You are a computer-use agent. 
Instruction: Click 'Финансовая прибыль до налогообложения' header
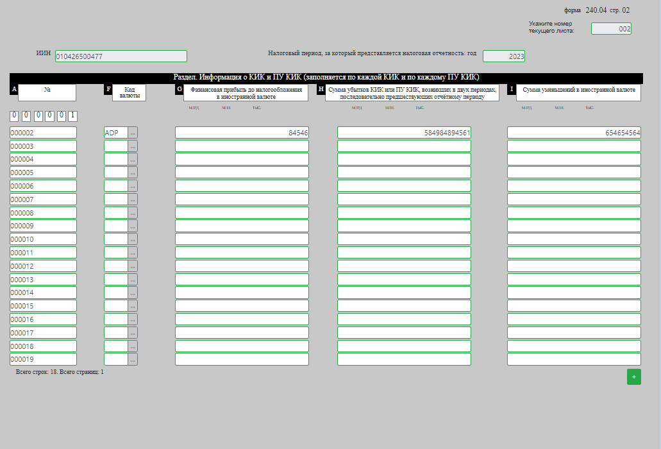(246, 93)
